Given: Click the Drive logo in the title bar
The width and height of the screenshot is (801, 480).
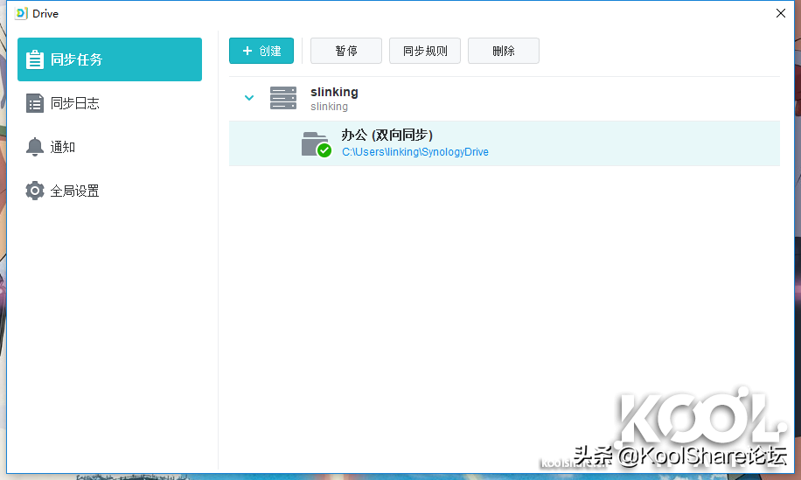Looking at the screenshot, I should [x=22, y=14].
